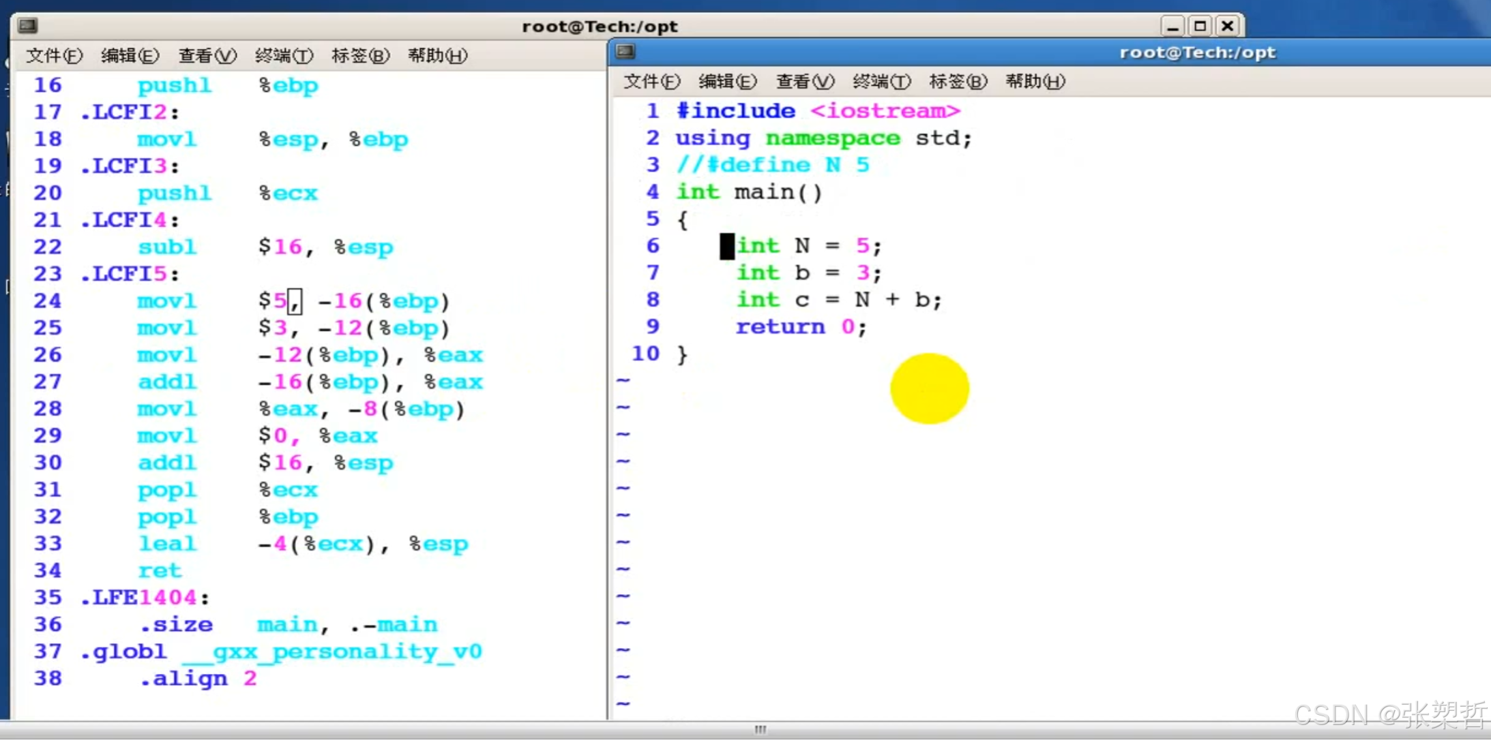
Task: Open 帮助(H) menu in left terminal
Action: tap(437, 56)
